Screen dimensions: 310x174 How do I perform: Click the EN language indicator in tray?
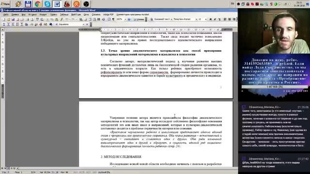[x=232, y=4]
